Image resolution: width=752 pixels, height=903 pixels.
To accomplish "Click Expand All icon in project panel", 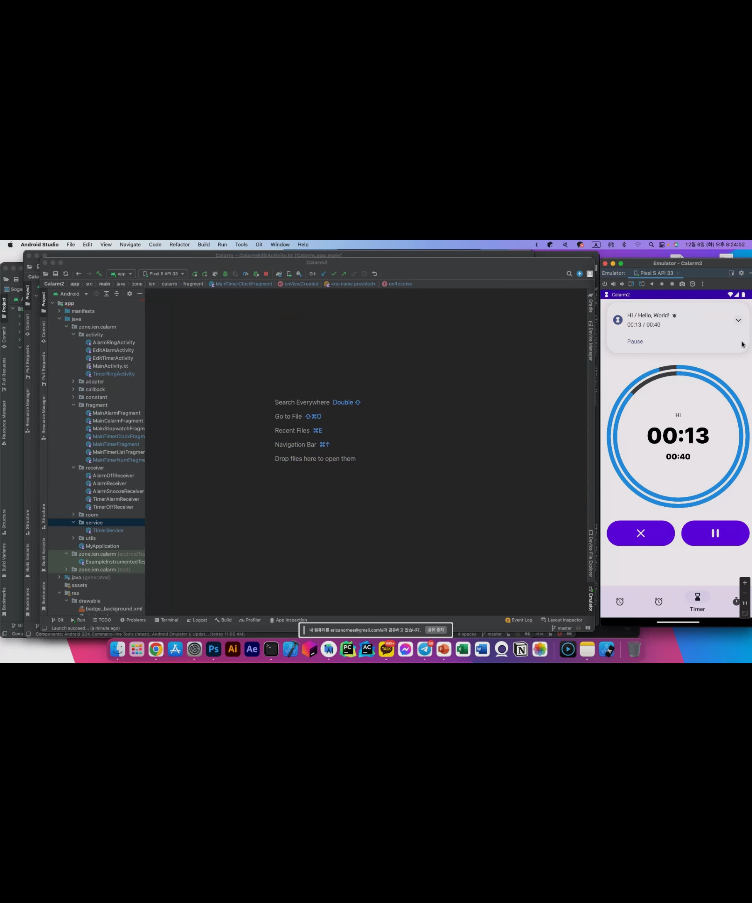I will tap(106, 294).
